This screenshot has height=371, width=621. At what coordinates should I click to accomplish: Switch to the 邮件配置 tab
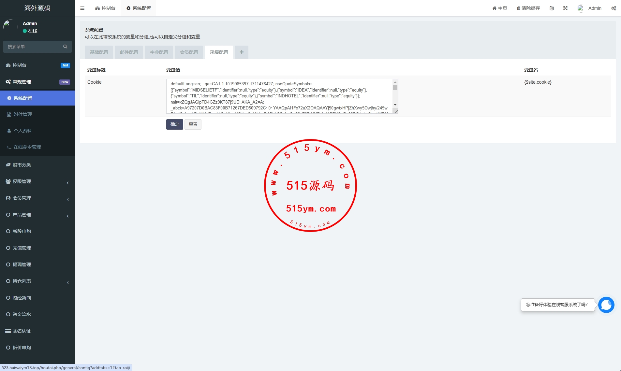129,52
